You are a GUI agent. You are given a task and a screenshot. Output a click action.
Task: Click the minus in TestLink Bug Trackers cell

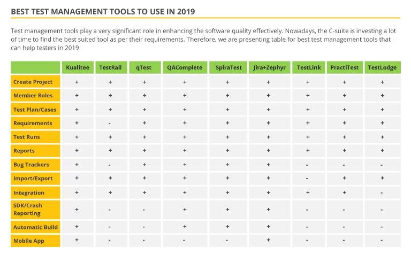click(307, 165)
